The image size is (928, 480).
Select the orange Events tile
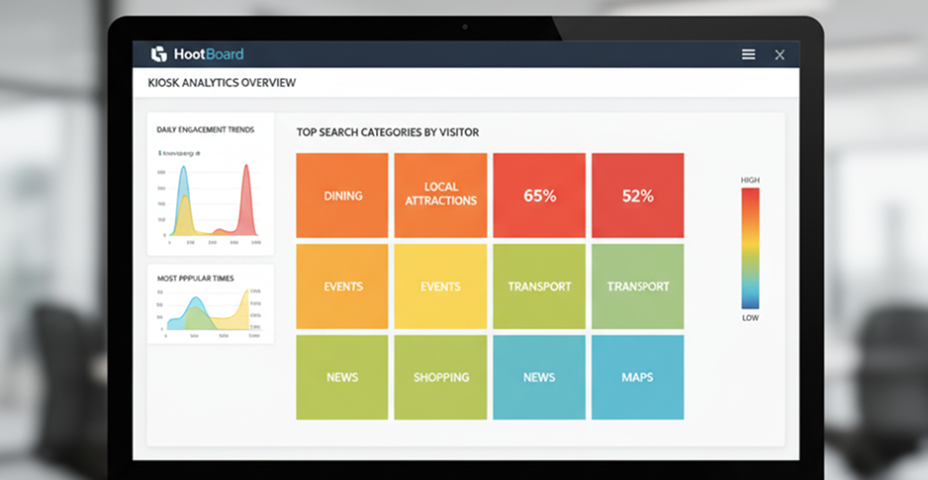tap(342, 286)
